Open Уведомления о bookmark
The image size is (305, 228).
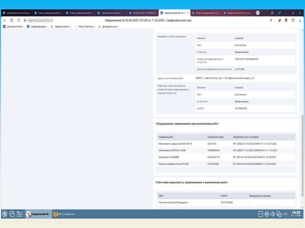(x=61, y=26)
